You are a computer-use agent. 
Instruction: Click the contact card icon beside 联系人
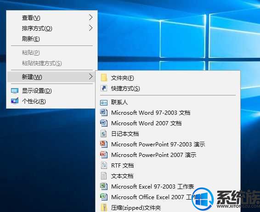[x=104, y=102]
